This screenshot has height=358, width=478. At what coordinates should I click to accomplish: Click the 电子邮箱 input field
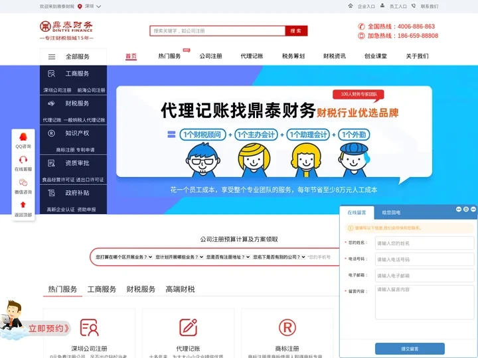(x=424, y=276)
